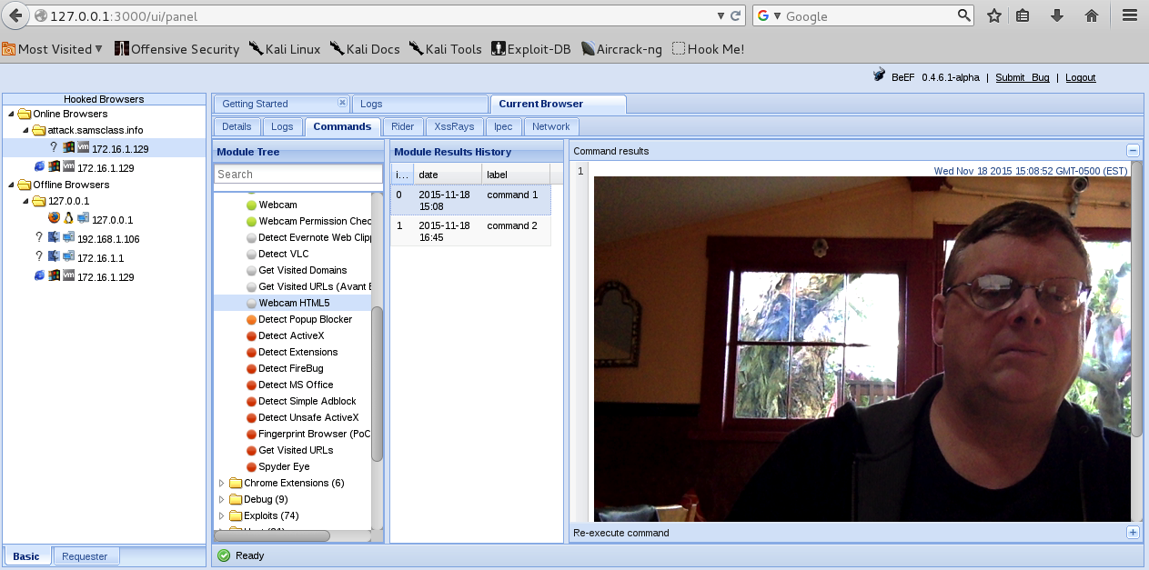This screenshot has width=1149, height=570.
Task: Close the Getting Started tab
Action: 342,102
